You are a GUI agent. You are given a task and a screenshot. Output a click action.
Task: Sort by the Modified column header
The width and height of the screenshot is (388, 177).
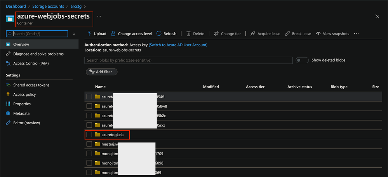click(x=211, y=87)
